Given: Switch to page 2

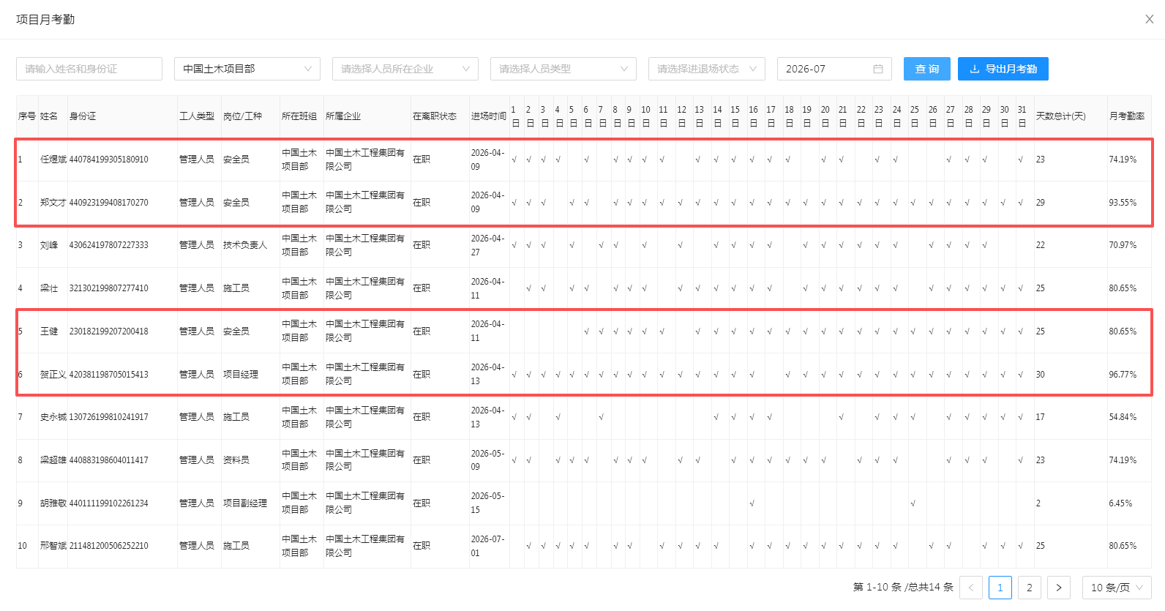Looking at the screenshot, I should (1030, 588).
